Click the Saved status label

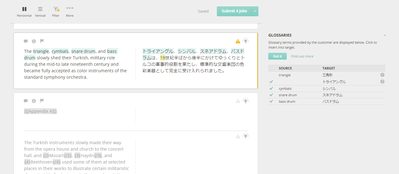tap(203, 11)
